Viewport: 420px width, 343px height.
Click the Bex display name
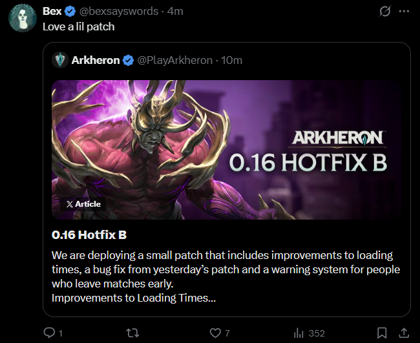click(52, 11)
